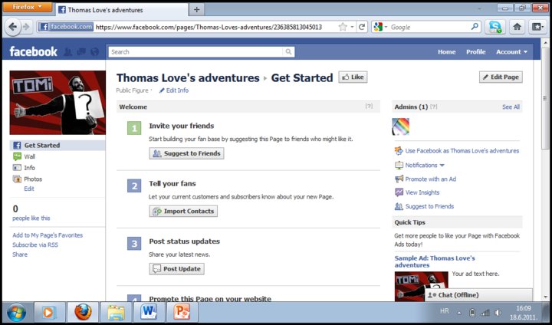Click the Google search magnifier icon

pos(475,26)
